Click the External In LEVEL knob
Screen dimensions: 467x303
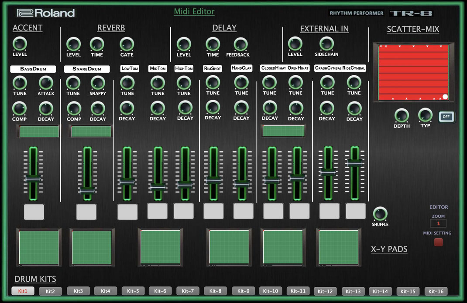pos(295,44)
